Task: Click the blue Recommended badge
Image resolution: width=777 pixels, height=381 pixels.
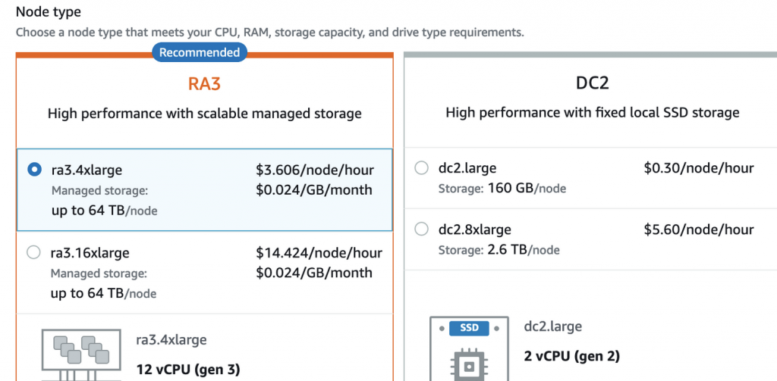Action: [x=200, y=52]
